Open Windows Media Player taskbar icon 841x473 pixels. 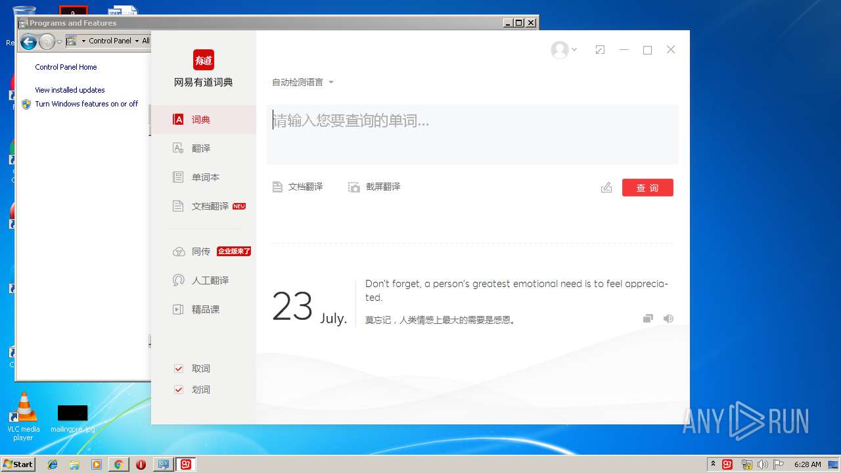tap(97, 464)
